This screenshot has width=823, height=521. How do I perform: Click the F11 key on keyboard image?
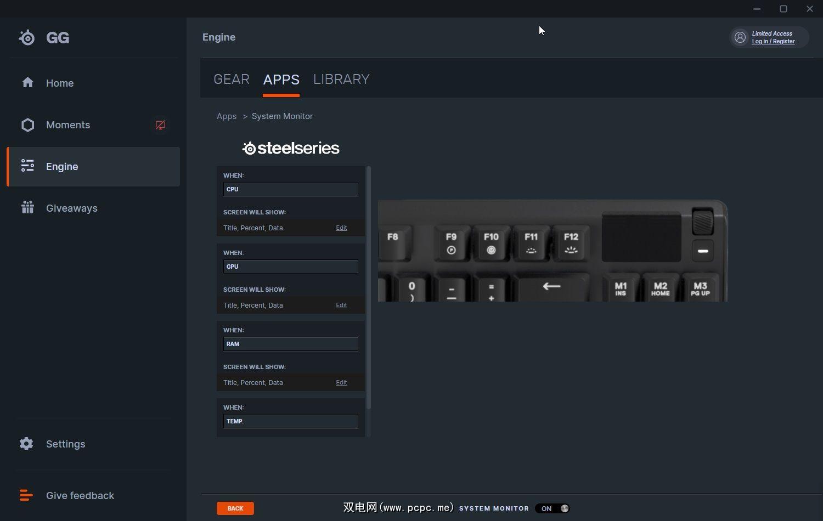[531, 243]
